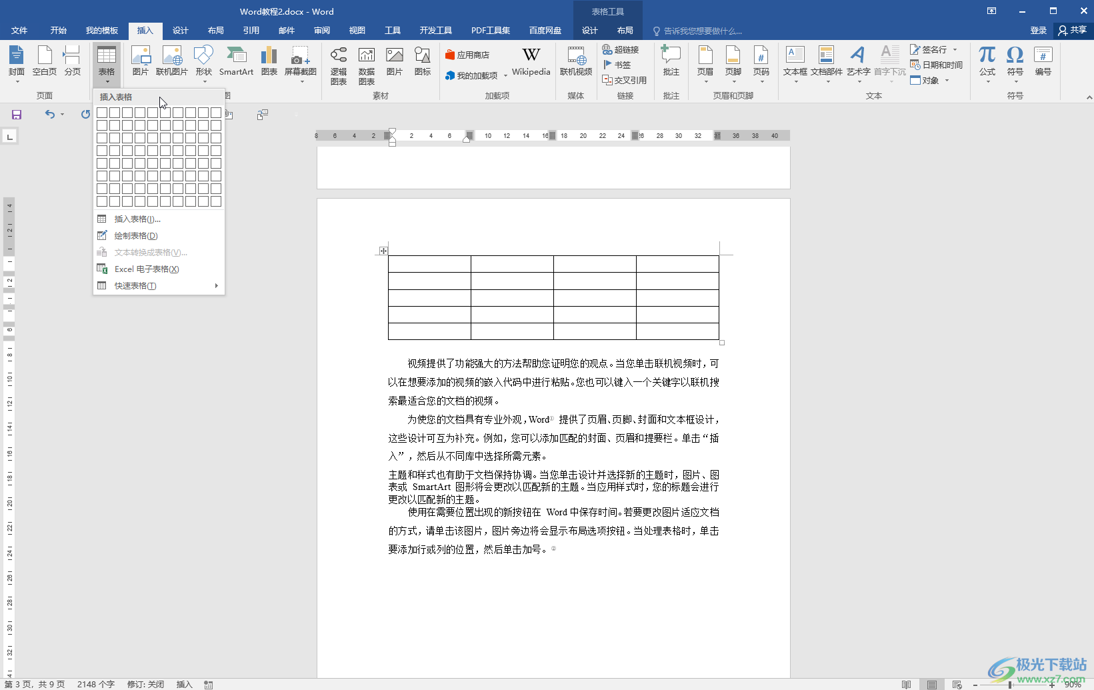Expand the 表格 table dropdown button
Image resolution: width=1094 pixels, height=690 pixels.
click(x=107, y=65)
